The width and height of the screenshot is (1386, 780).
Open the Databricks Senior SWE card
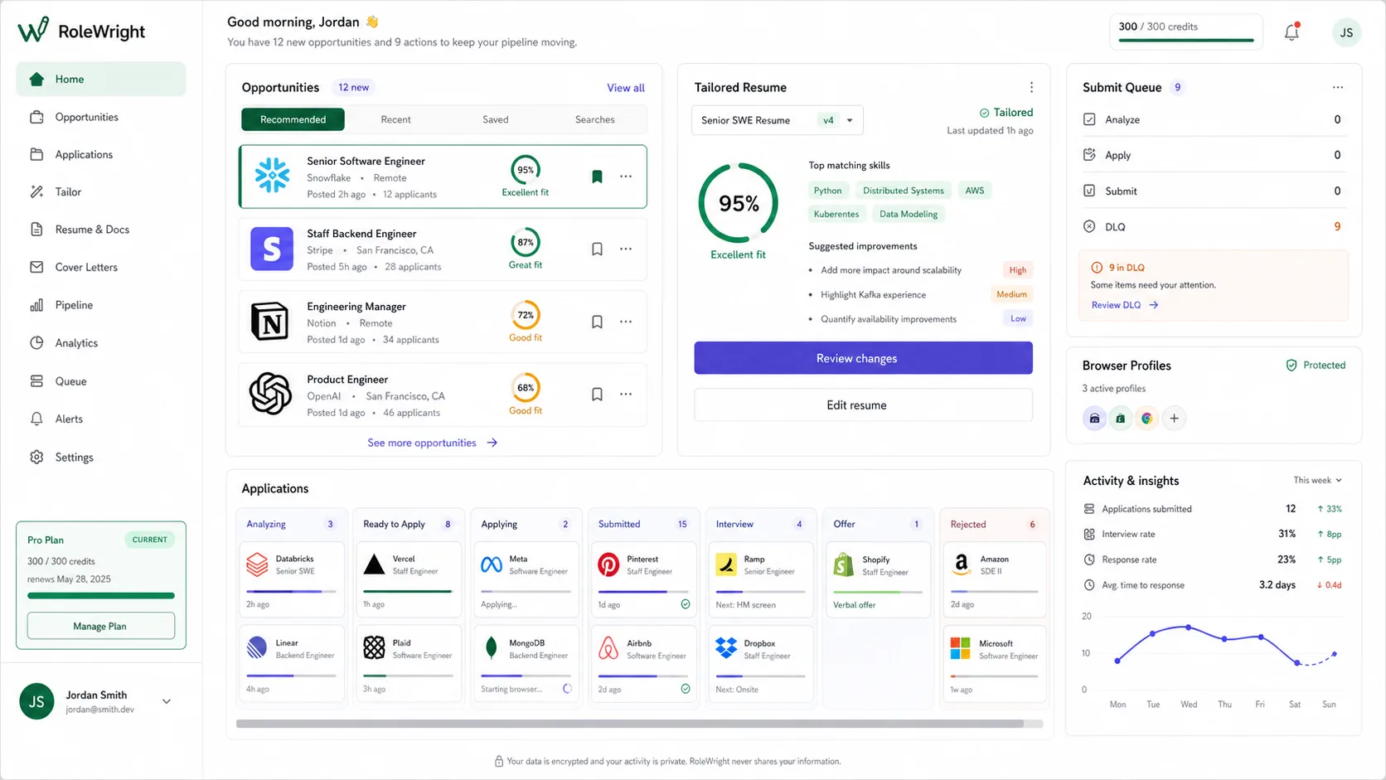point(292,579)
